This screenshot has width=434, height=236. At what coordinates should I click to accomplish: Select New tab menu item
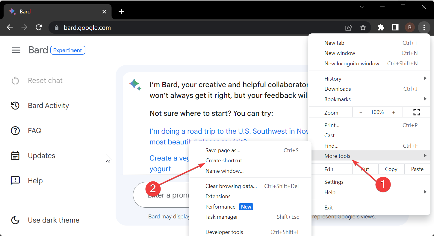369,43
